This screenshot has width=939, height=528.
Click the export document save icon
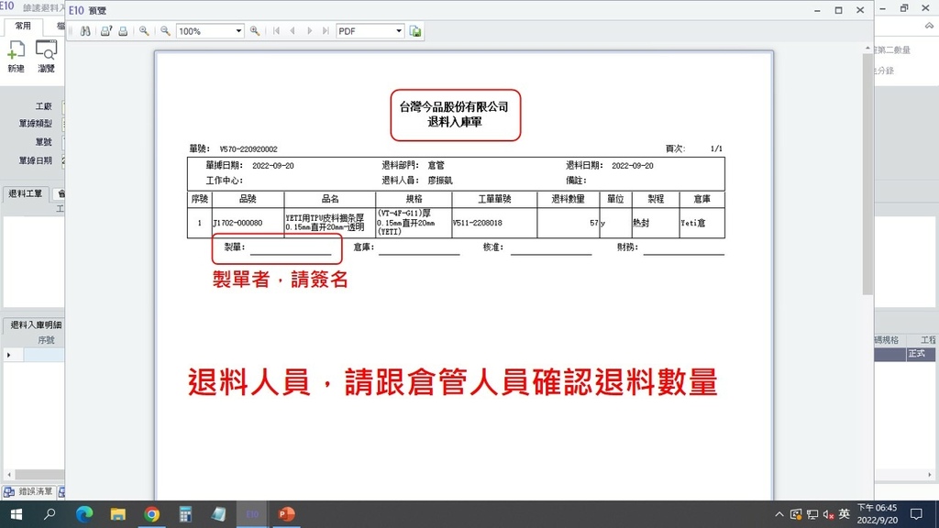coord(415,31)
